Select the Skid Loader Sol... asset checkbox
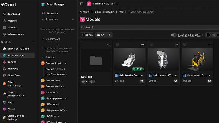Screen dimensions: 219x123 (117, 45)
